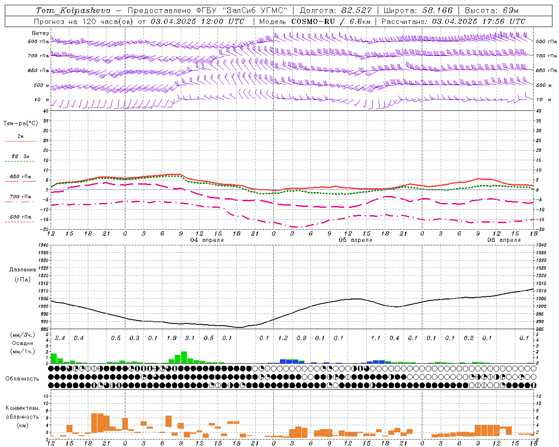This screenshot has width=559, height=447.
Task: Click the 'Ветер' wind panel label
Action: coord(41,33)
